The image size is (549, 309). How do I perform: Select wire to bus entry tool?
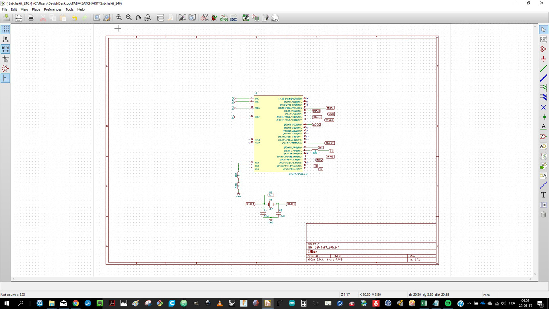pos(543,88)
